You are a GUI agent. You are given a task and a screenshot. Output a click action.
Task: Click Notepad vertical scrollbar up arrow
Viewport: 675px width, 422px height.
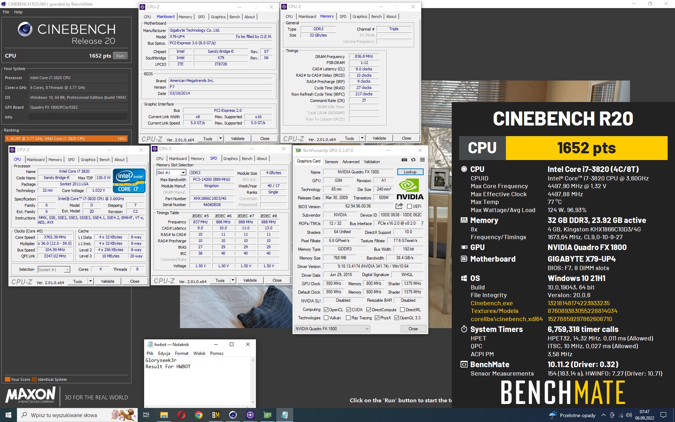(252, 360)
